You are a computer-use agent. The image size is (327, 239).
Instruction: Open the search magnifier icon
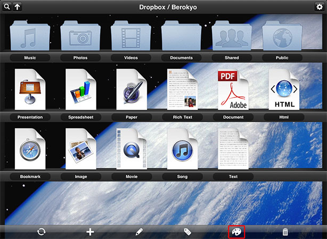(x=7, y=7)
